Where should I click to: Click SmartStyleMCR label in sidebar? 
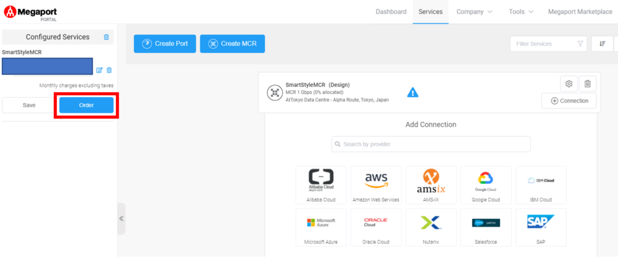tap(22, 52)
